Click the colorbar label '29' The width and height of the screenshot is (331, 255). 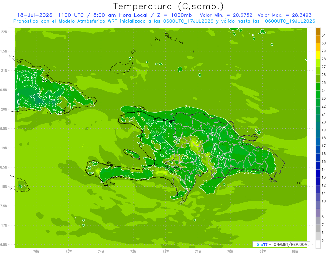(324, 51)
